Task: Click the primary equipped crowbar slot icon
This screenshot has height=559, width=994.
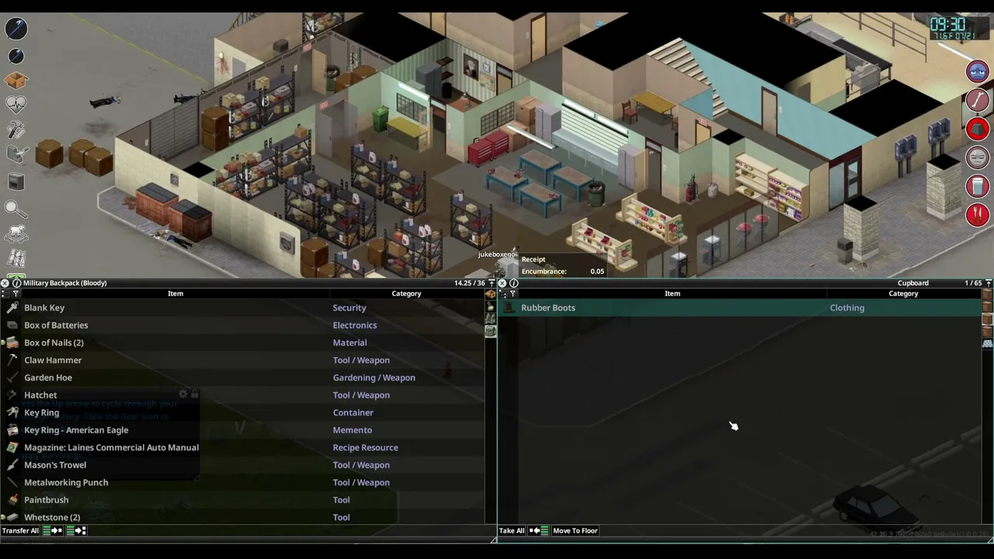Action: (16, 29)
